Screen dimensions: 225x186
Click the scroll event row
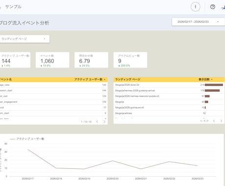(54, 108)
